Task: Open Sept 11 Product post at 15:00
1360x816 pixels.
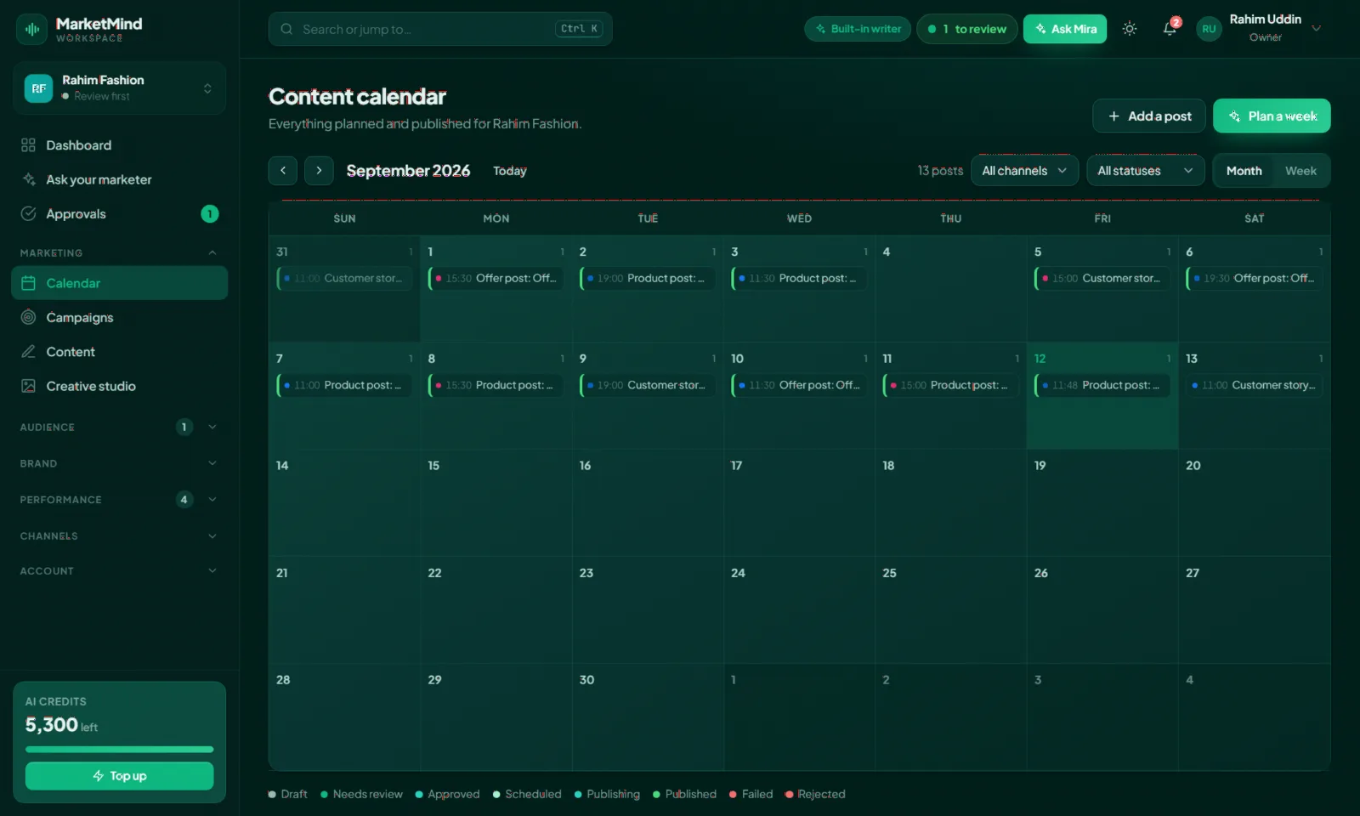Action: click(x=950, y=385)
